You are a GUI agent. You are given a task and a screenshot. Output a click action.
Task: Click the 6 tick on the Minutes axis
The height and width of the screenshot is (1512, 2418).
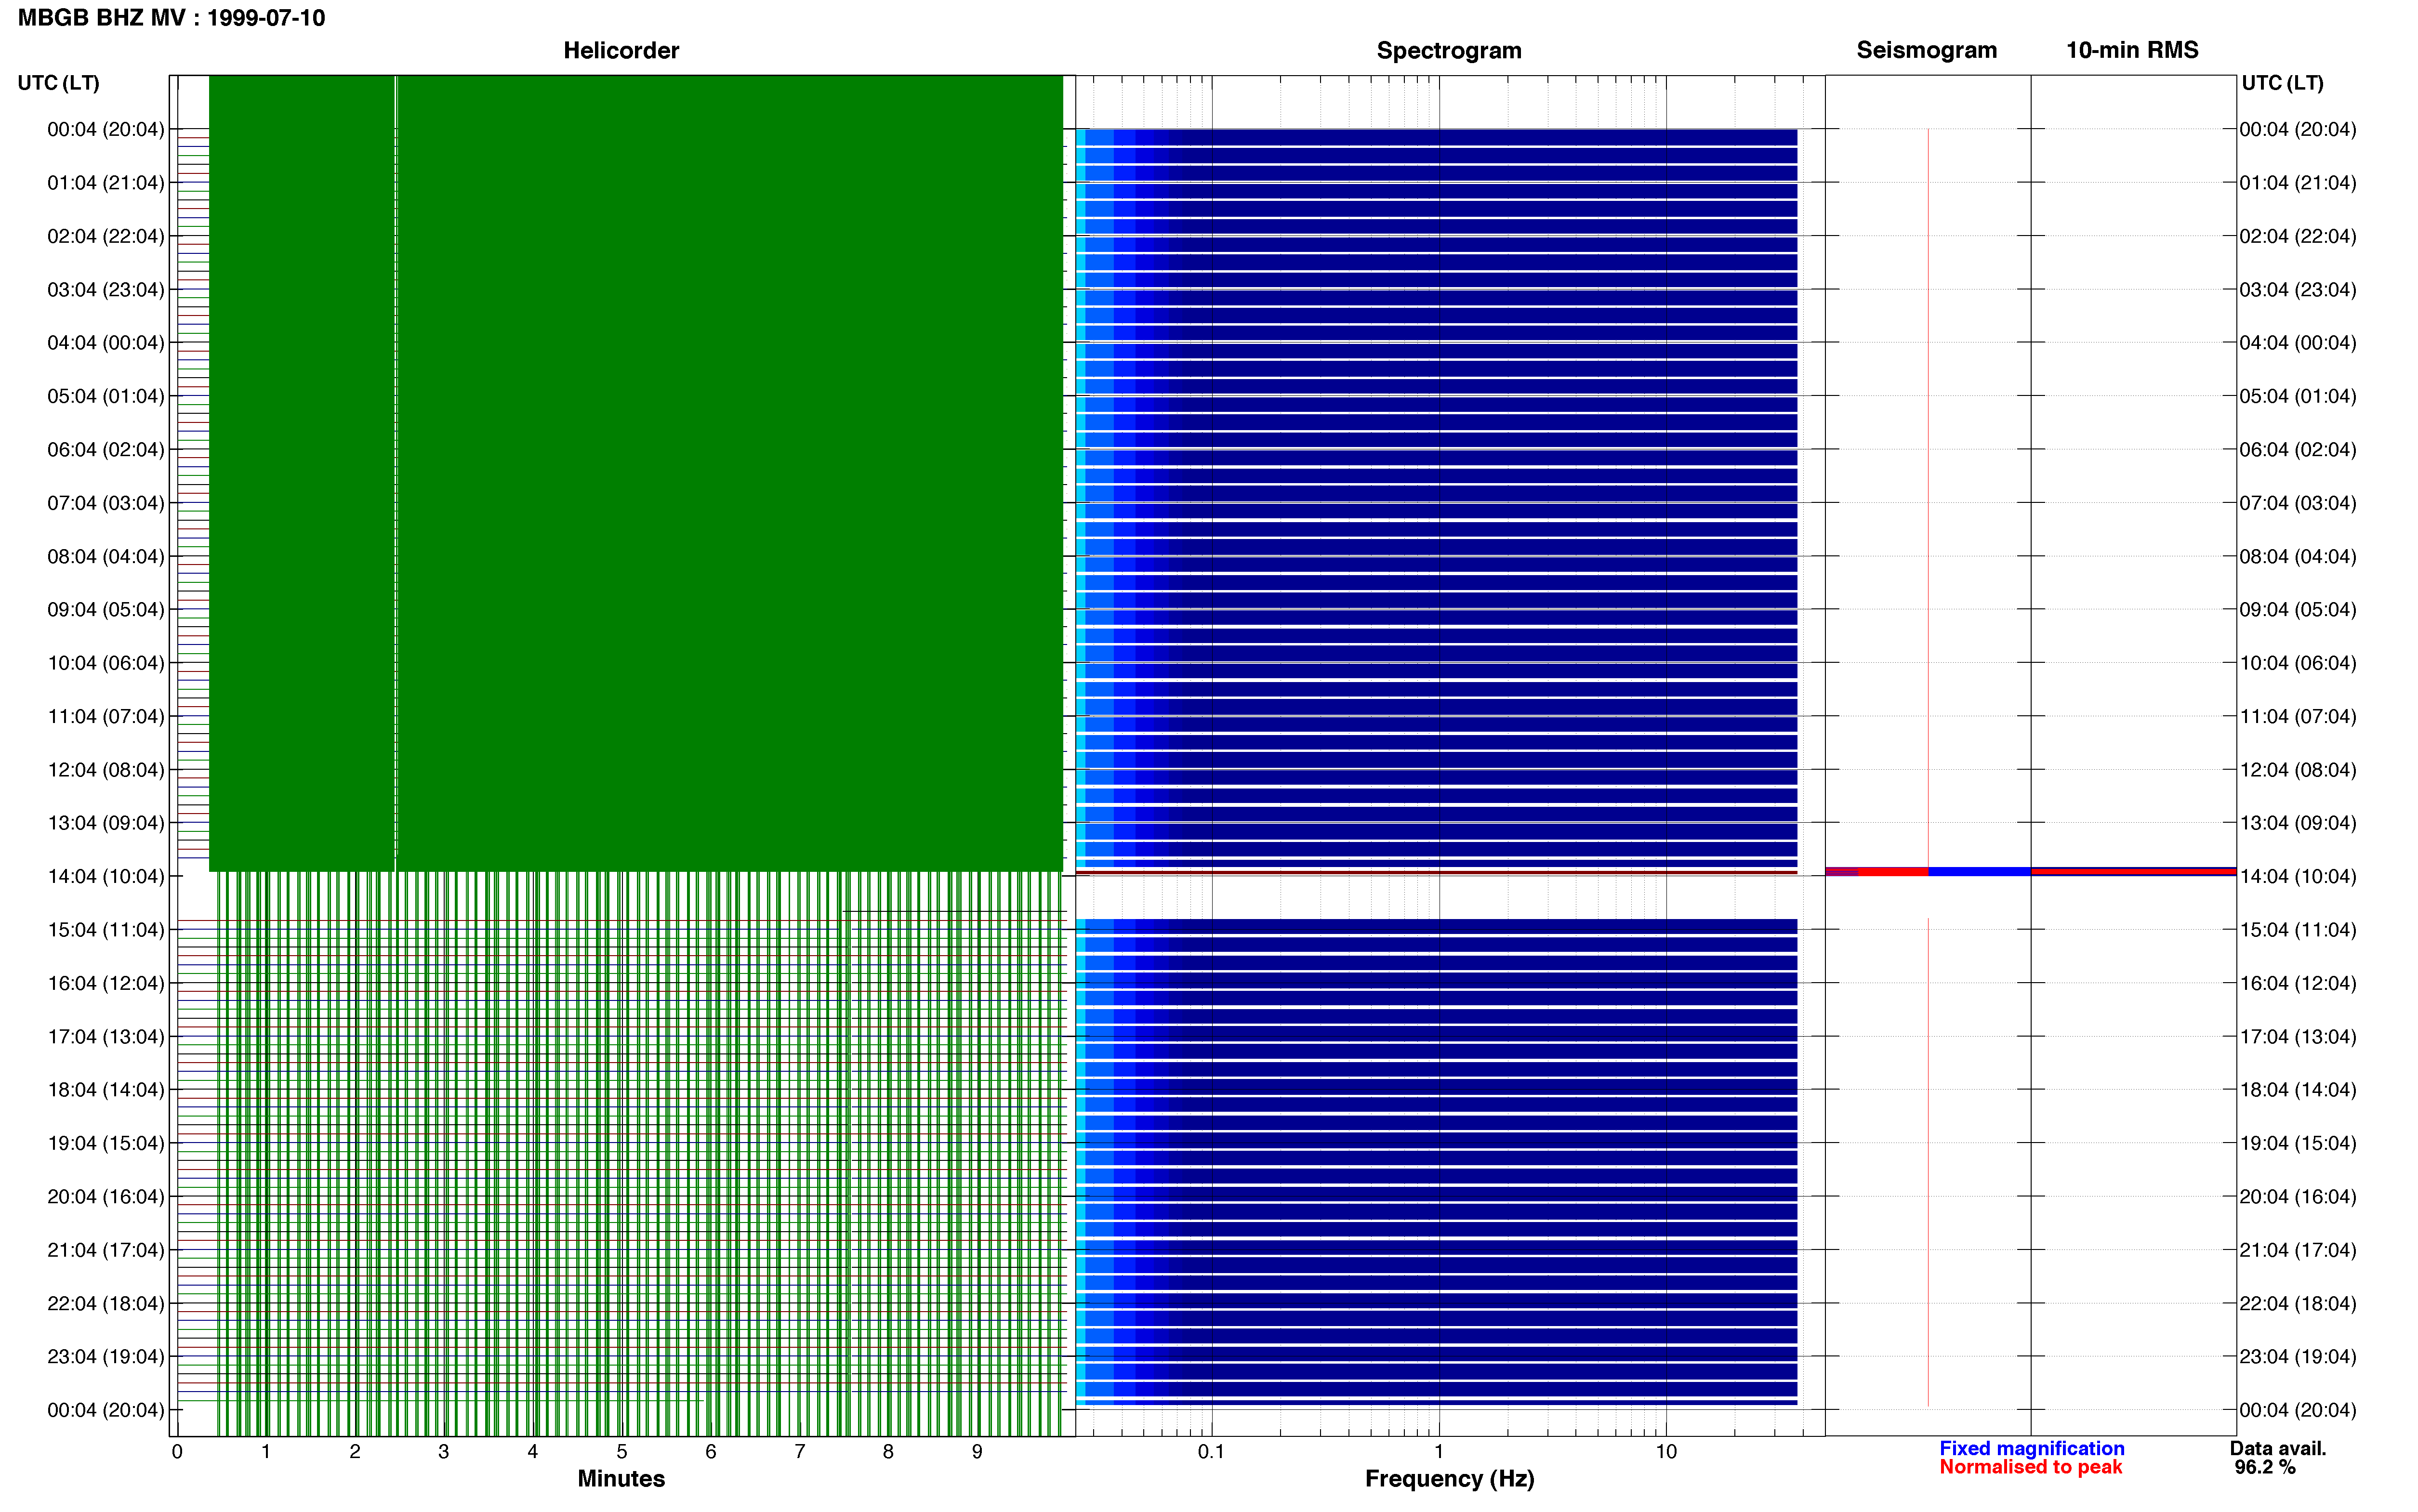tap(711, 1451)
